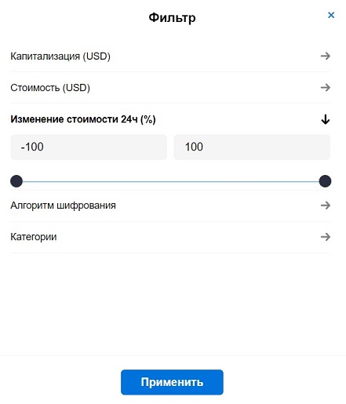Screen dimensions: 346x404
Task: Click the arrow icon beside Алгоритм шифрования
Action: coord(326,206)
